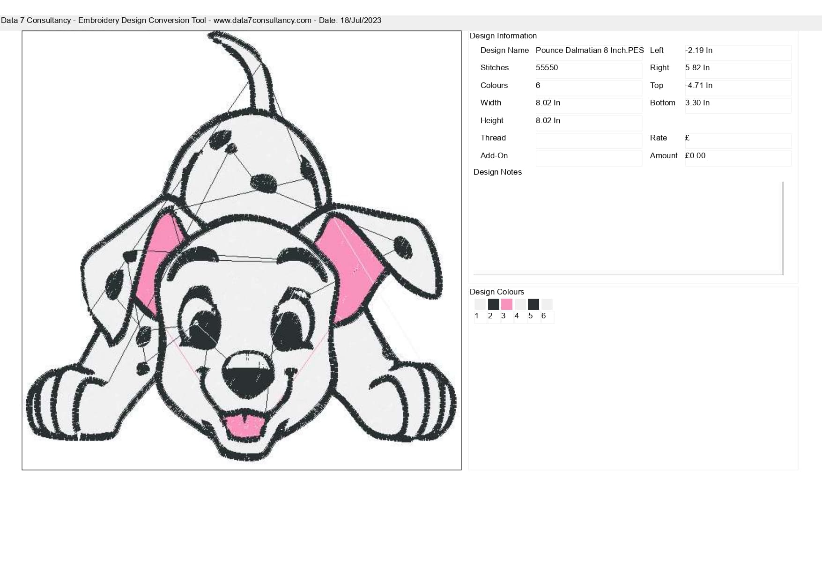Click colour number 1 label

477,316
